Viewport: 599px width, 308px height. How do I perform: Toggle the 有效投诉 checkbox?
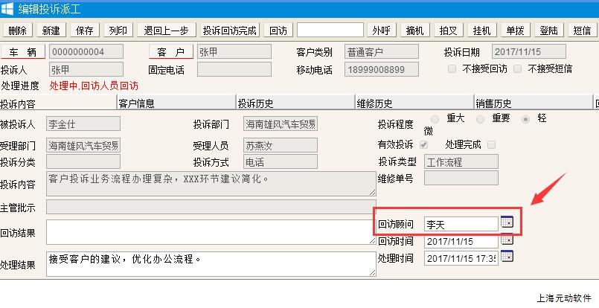(424, 144)
